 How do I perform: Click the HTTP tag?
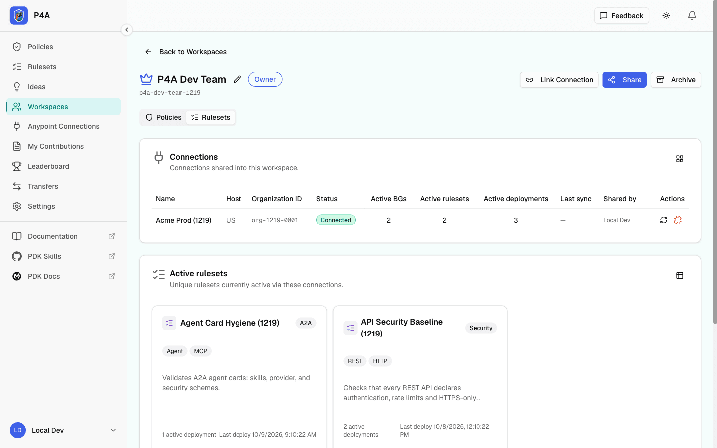(x=380, y=361)
